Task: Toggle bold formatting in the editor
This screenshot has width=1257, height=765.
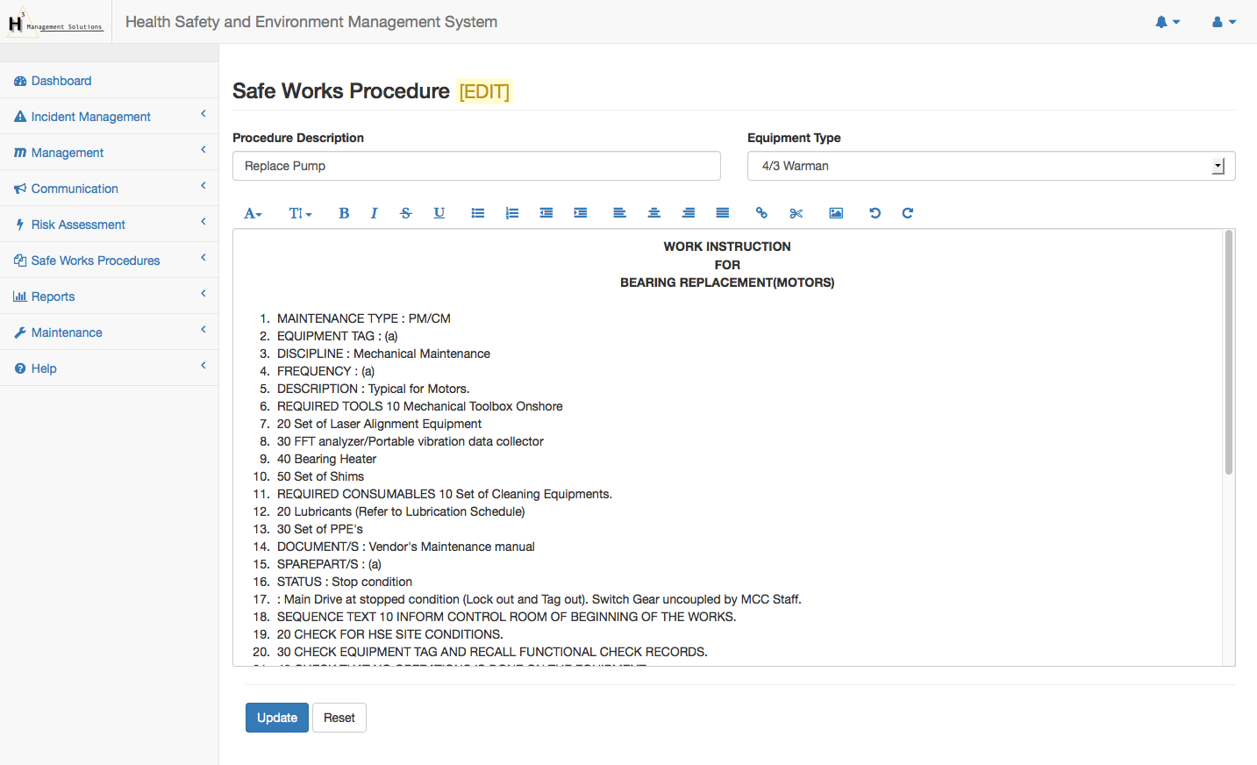Action: (x=344, y=213)
